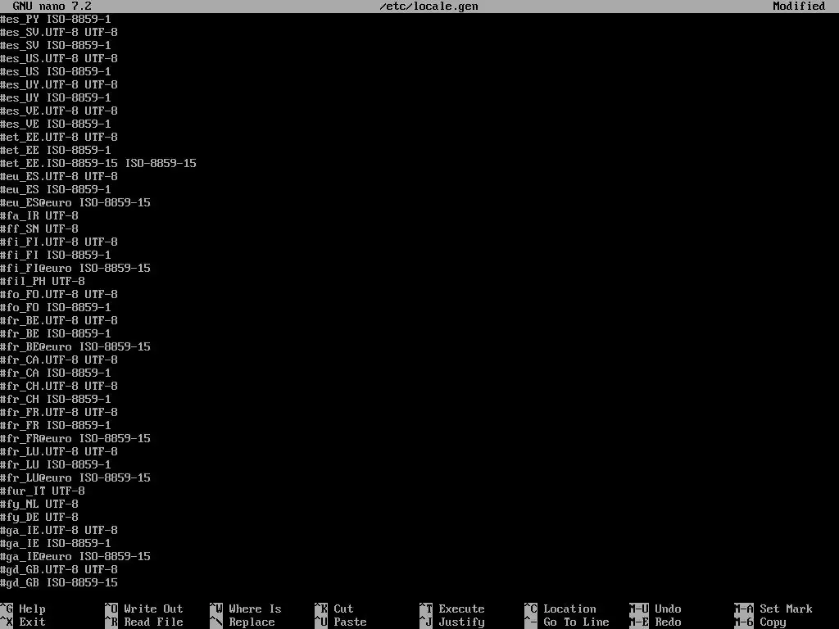Place cursor on line #fr_LU@euro ISO-8859-15
This screenshot has height=629, width=839.
click(x=75, y=477)
